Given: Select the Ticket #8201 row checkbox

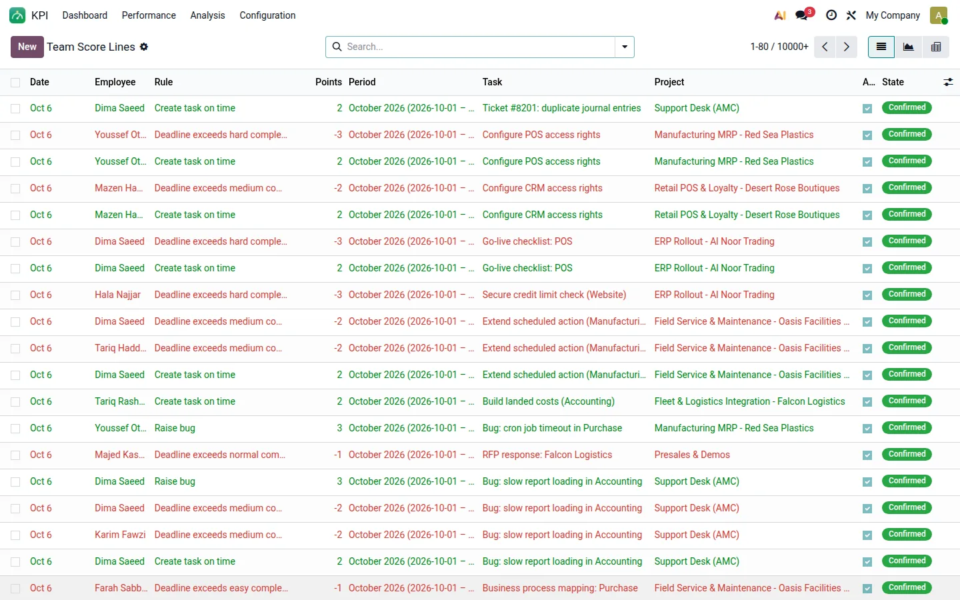Looking at the screenshot, I should click(x=15, y=108).
